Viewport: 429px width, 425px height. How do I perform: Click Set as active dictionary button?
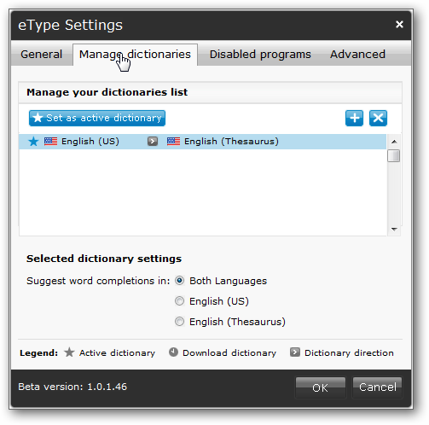tap(97, 118)
